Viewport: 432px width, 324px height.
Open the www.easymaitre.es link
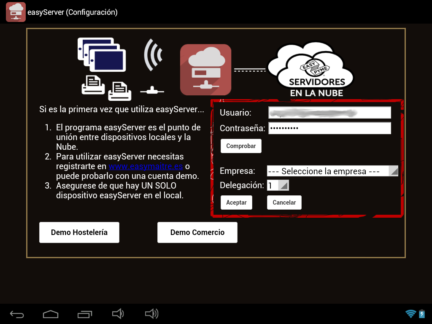[x=146, y=166]
